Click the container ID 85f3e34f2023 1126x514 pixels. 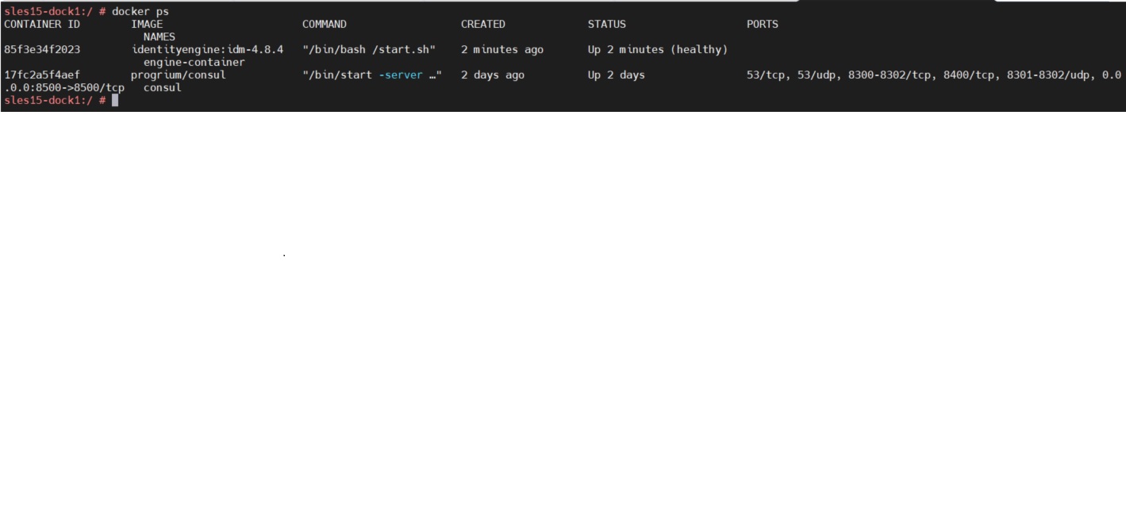37,49
